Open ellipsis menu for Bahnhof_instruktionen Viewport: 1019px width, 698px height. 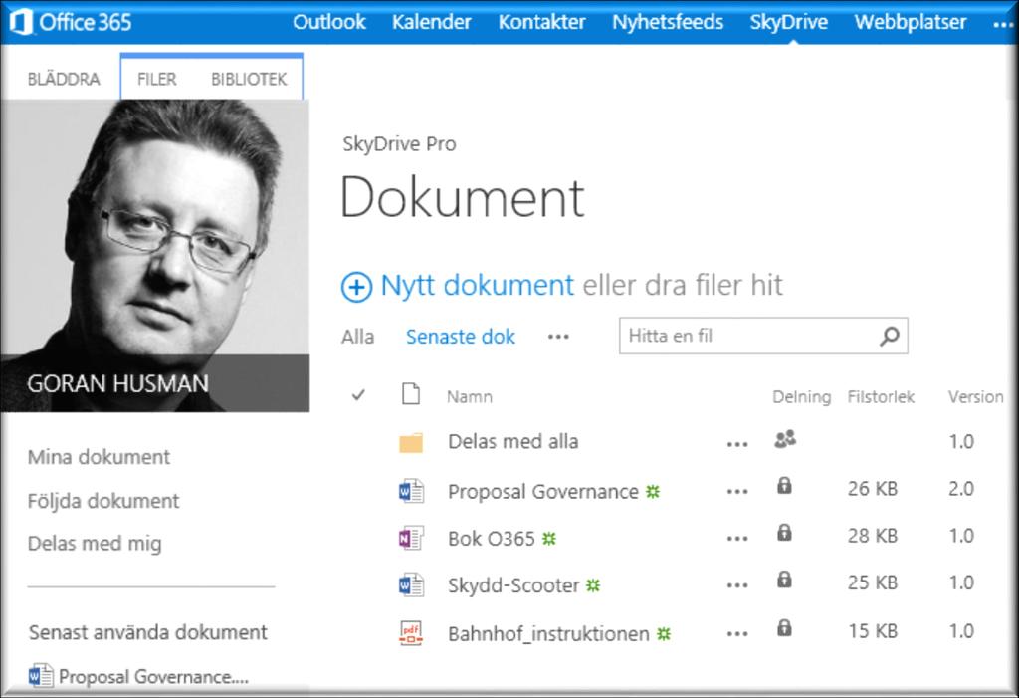coord(737,633)
